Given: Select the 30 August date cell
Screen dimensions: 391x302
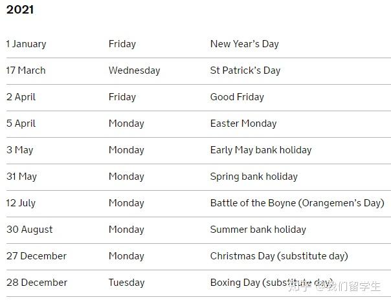Looking at the screenshot, I should coord(30,230).
